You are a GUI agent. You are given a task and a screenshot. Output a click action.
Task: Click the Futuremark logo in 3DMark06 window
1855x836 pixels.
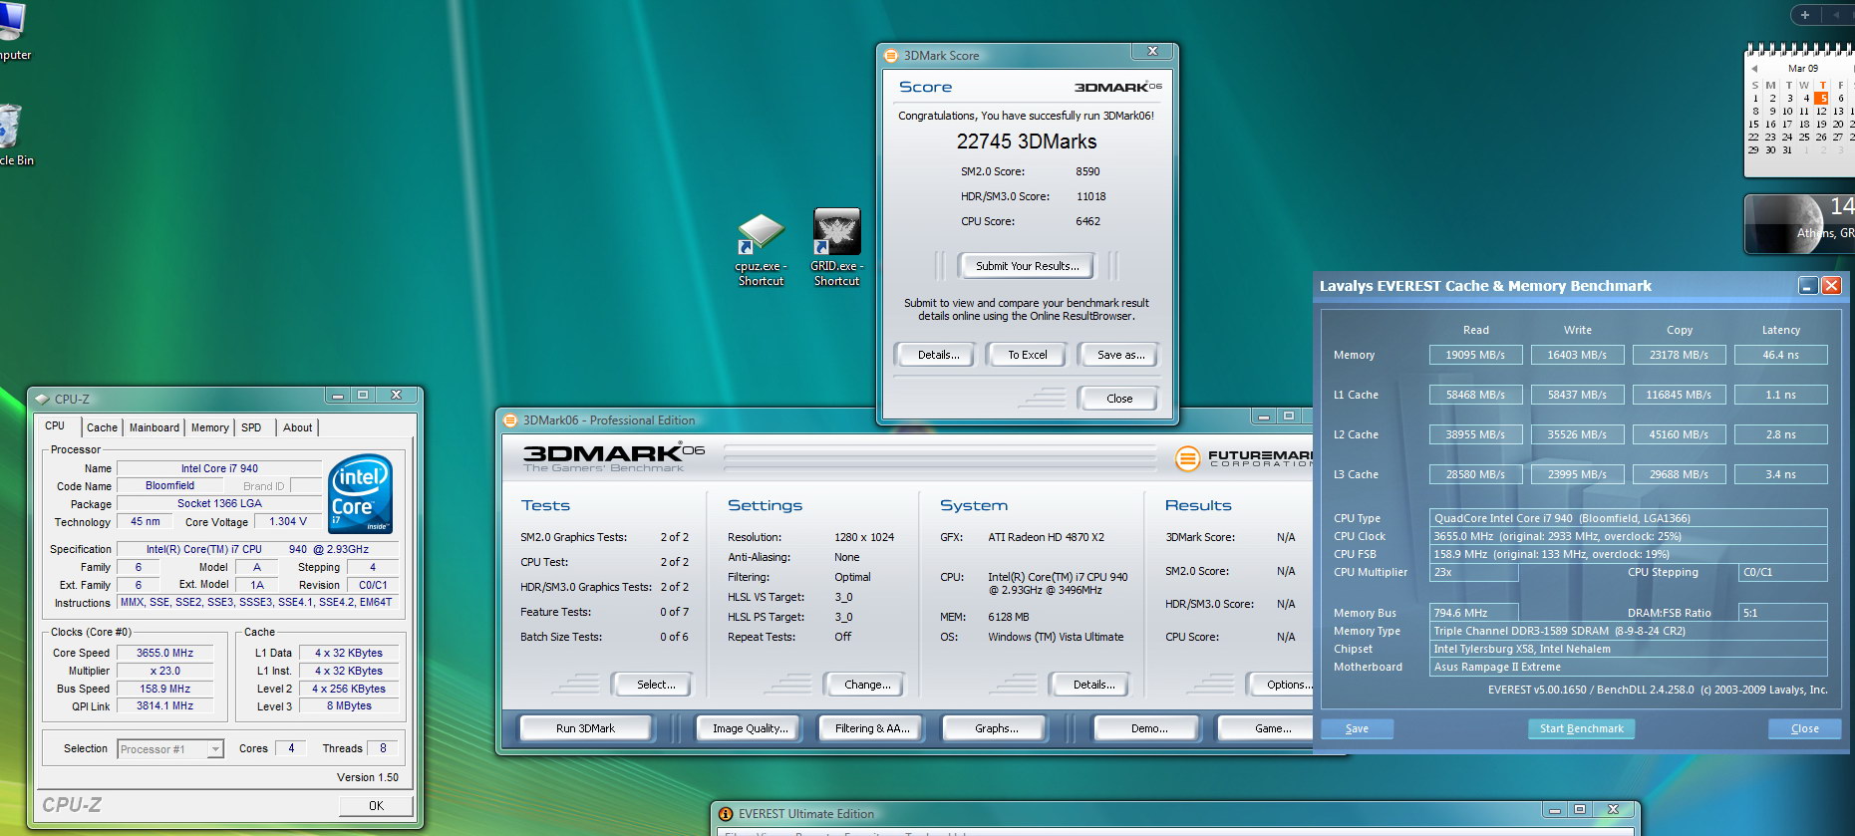coord(1246,458)
